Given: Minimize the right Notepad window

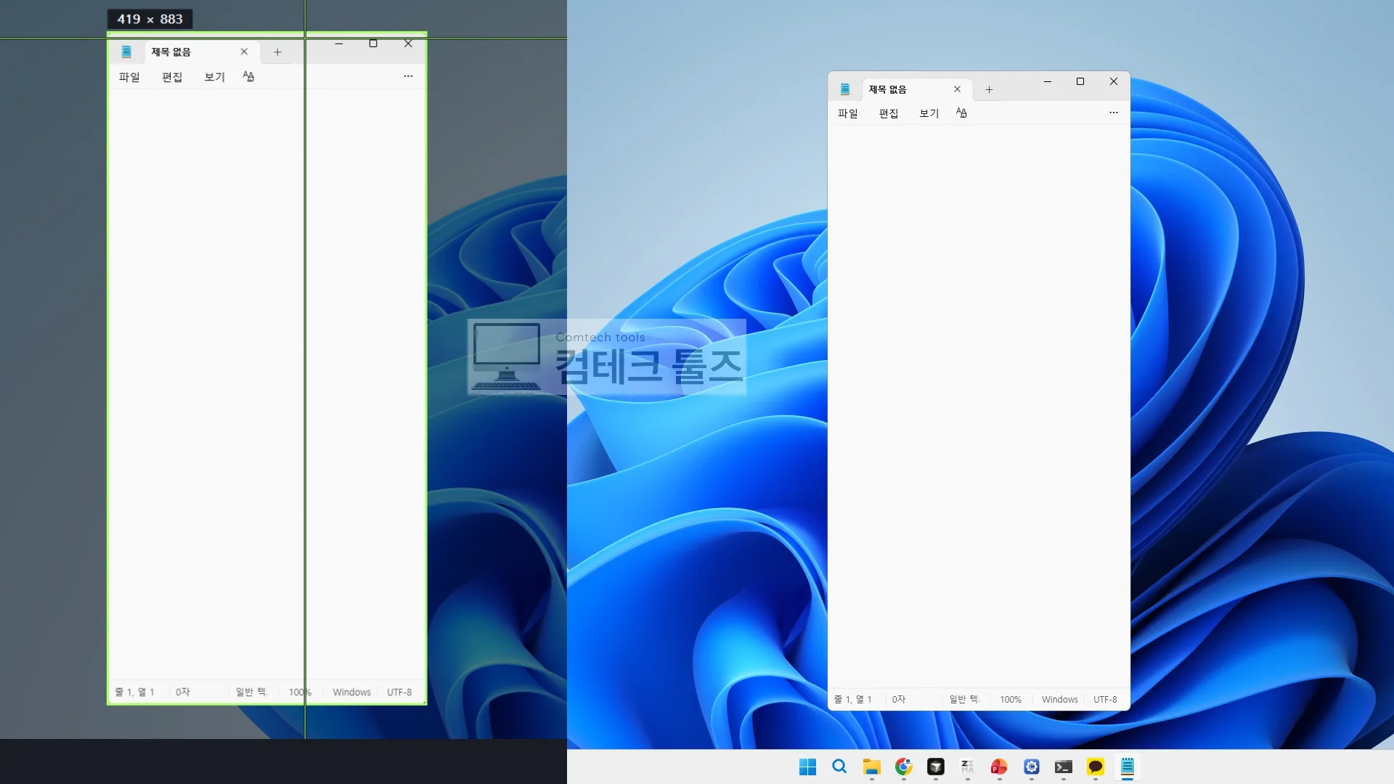Looking at the screenshot, I should tap(1048, 81).
